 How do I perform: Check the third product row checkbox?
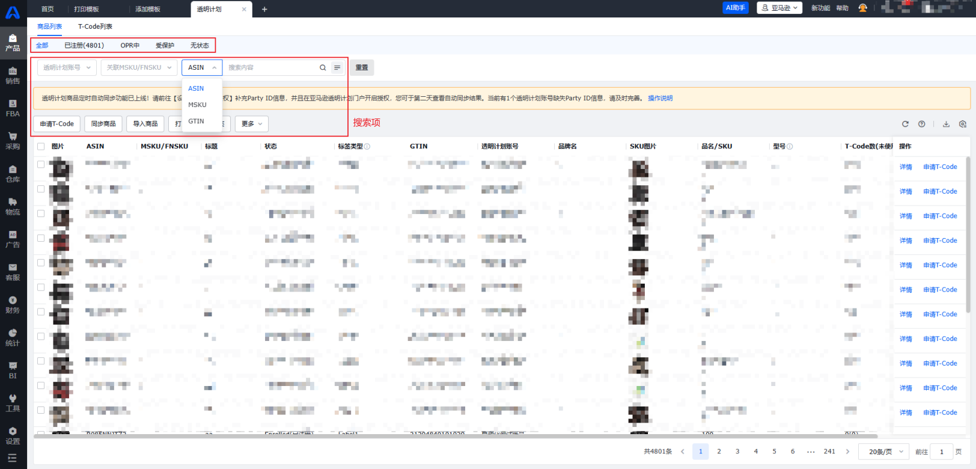point(41,213)
